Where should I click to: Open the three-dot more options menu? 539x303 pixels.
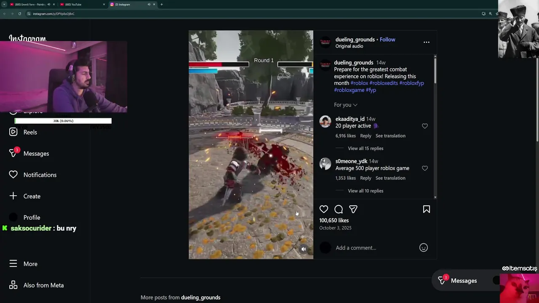tap(426, 42)
